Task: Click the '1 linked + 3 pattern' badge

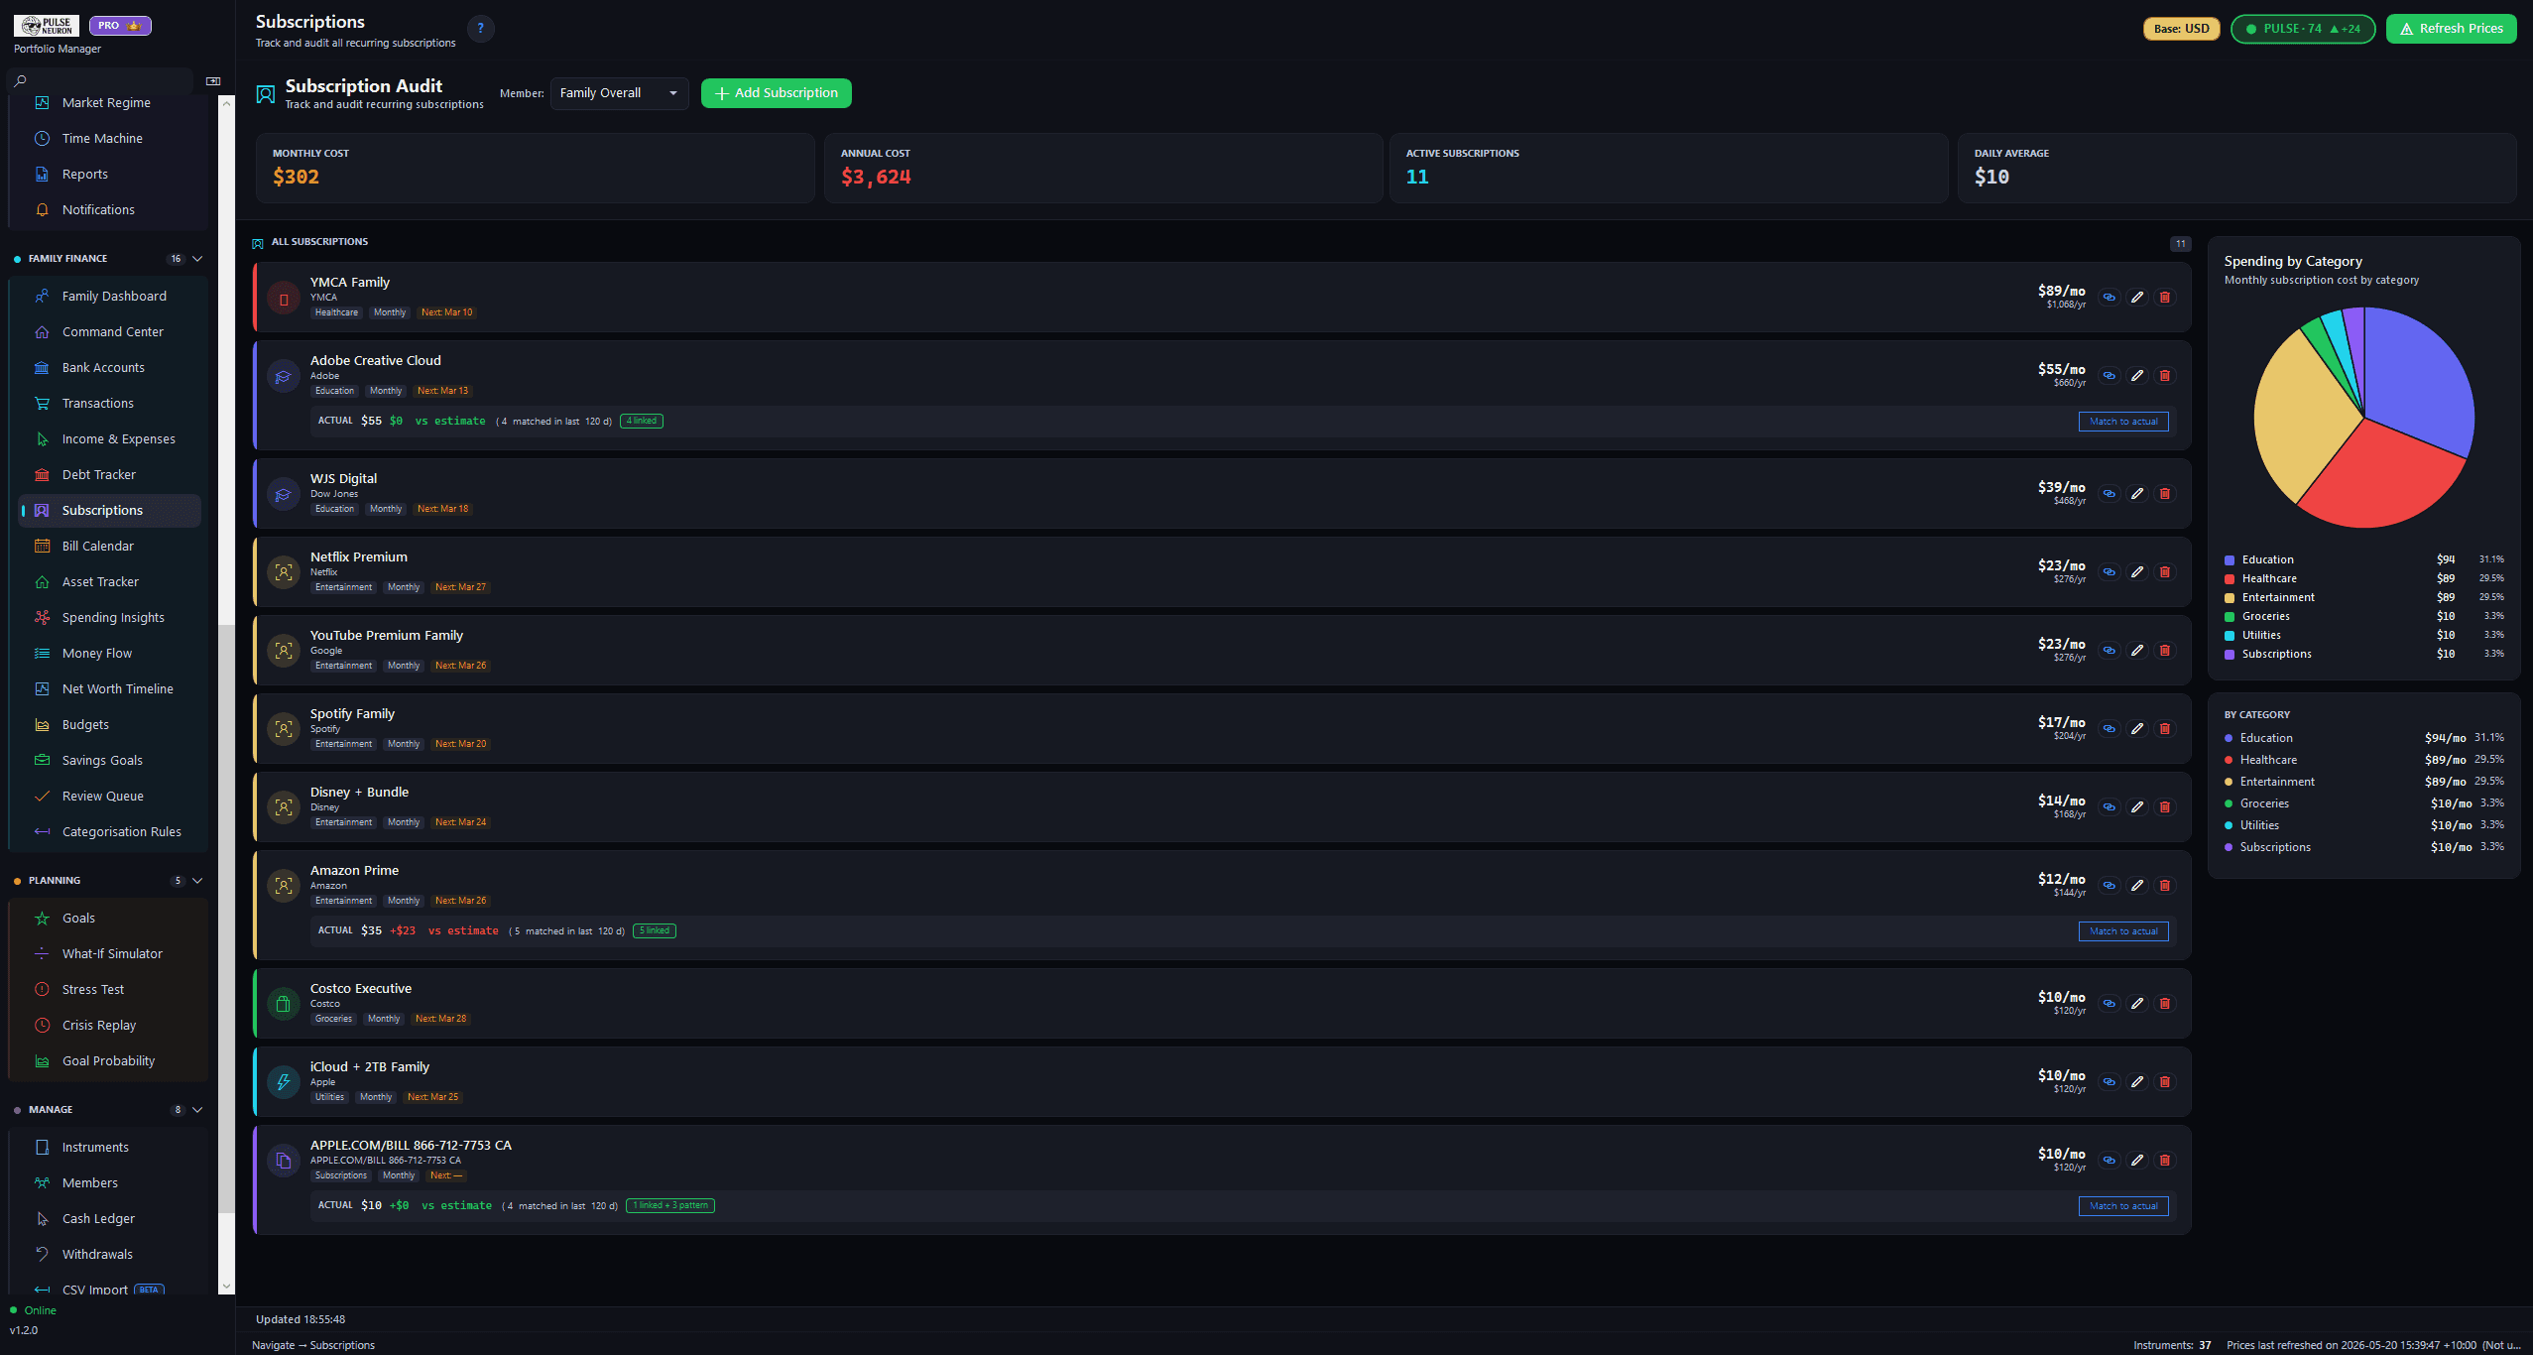Action: pos(670,1206)
